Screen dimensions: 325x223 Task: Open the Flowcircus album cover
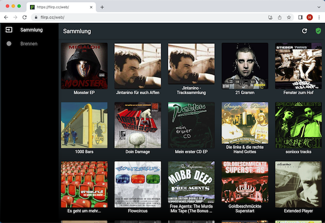(138, 185)
